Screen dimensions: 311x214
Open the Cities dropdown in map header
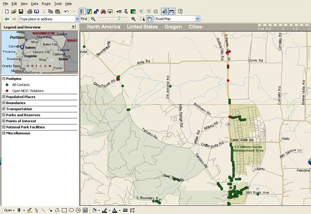click(196, 27)
